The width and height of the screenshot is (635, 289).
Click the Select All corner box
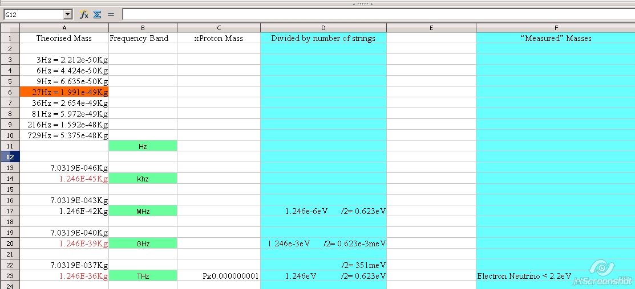[x=10, y=28]
